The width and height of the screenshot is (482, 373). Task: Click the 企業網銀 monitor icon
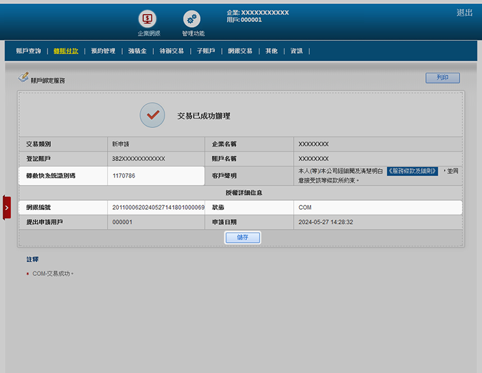tap(147, 19)
